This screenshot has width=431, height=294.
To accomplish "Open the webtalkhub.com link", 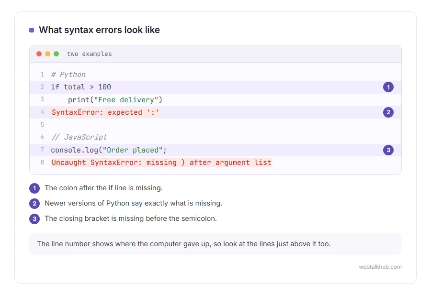I will (x=380, y=267).
